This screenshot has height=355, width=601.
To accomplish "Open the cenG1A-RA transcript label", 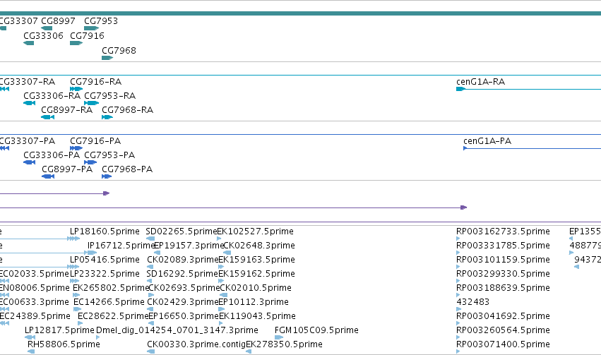I will [x=481, y=82].
